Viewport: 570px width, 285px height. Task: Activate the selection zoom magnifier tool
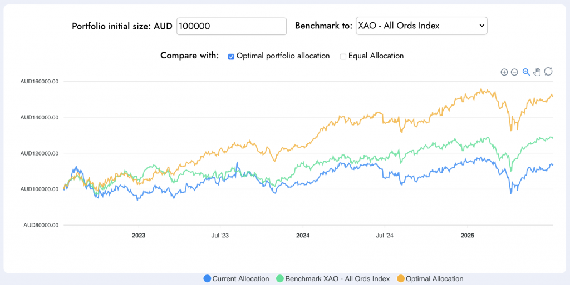526,72
